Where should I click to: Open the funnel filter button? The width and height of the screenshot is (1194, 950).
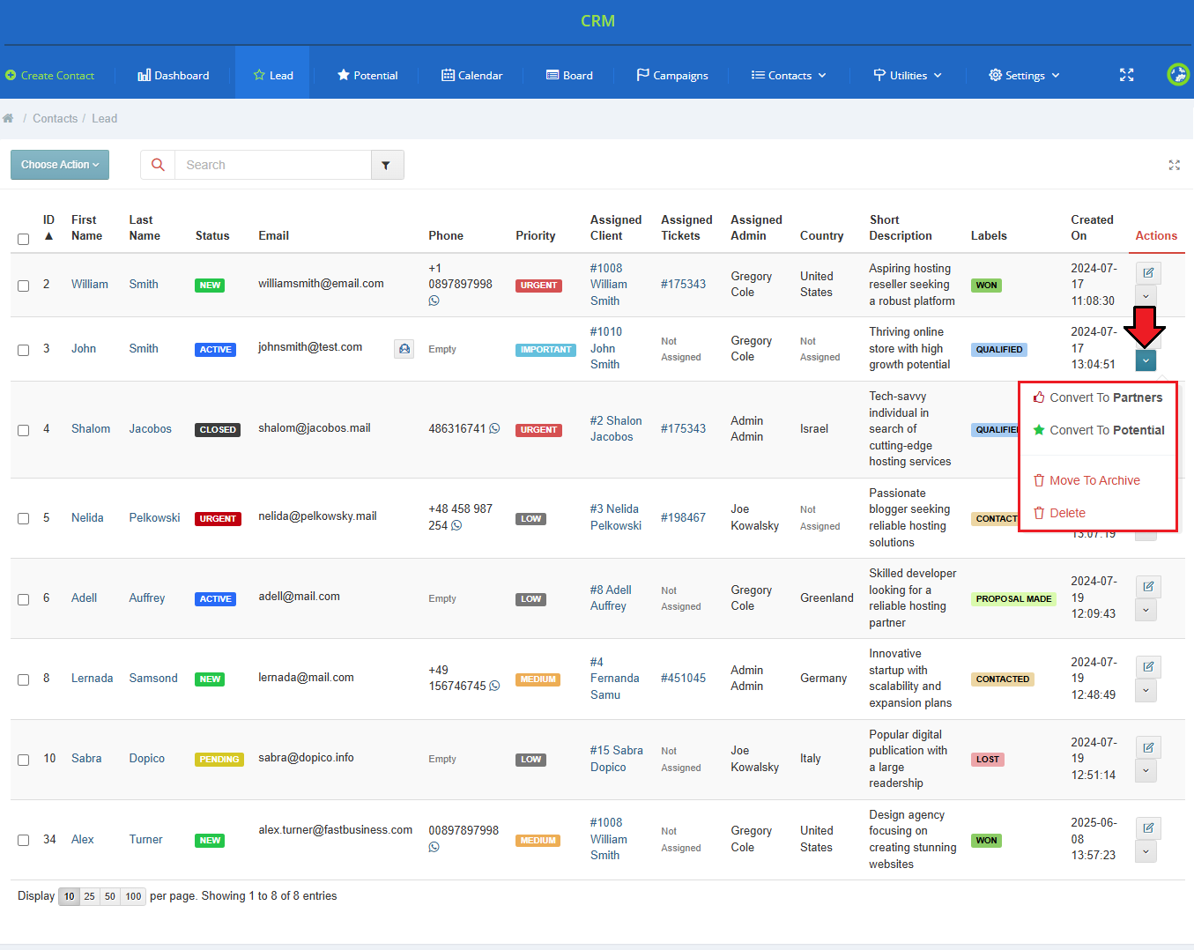(x=386, y=165)
